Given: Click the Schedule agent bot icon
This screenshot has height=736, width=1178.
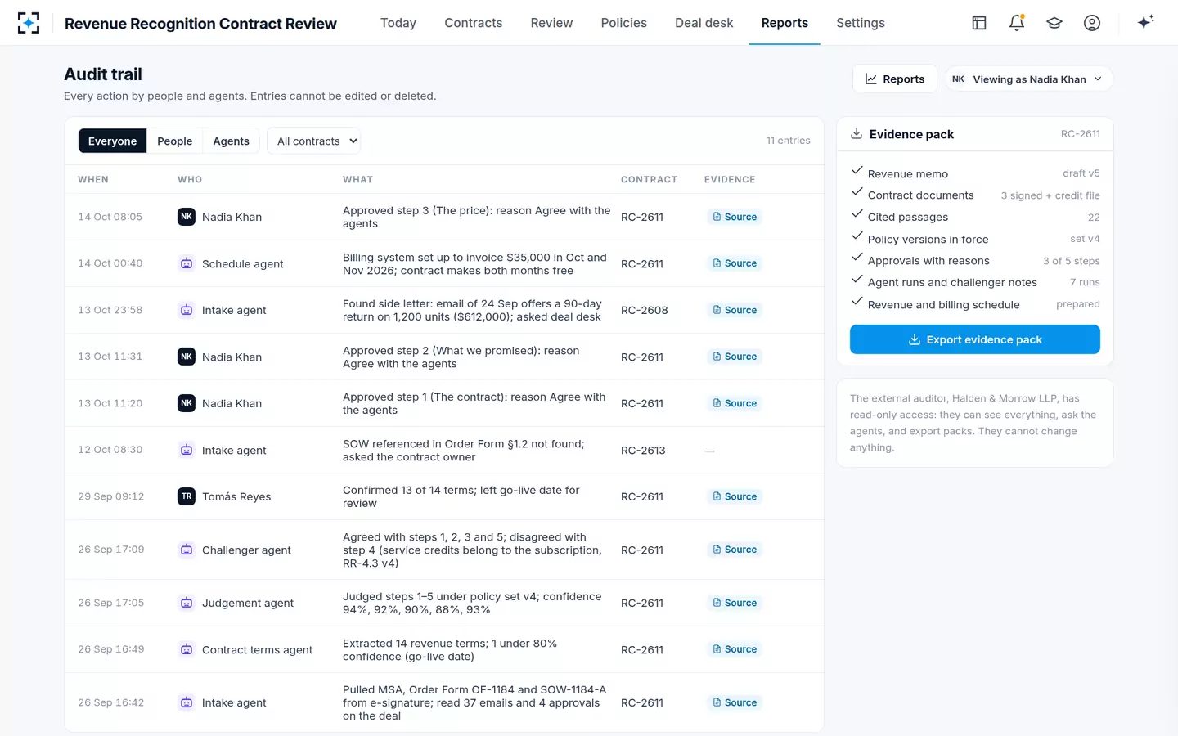Looking at the screenshot, I should tap(187, 263).
